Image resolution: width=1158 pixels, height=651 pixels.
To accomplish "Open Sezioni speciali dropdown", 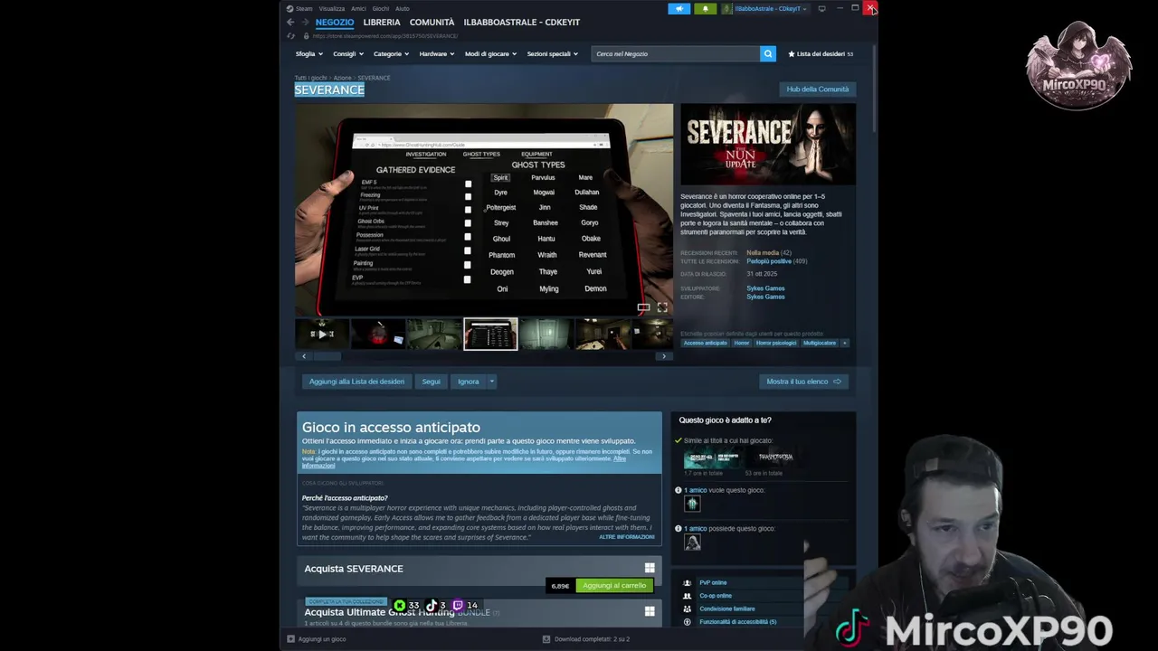I will [x=552, y=54].
